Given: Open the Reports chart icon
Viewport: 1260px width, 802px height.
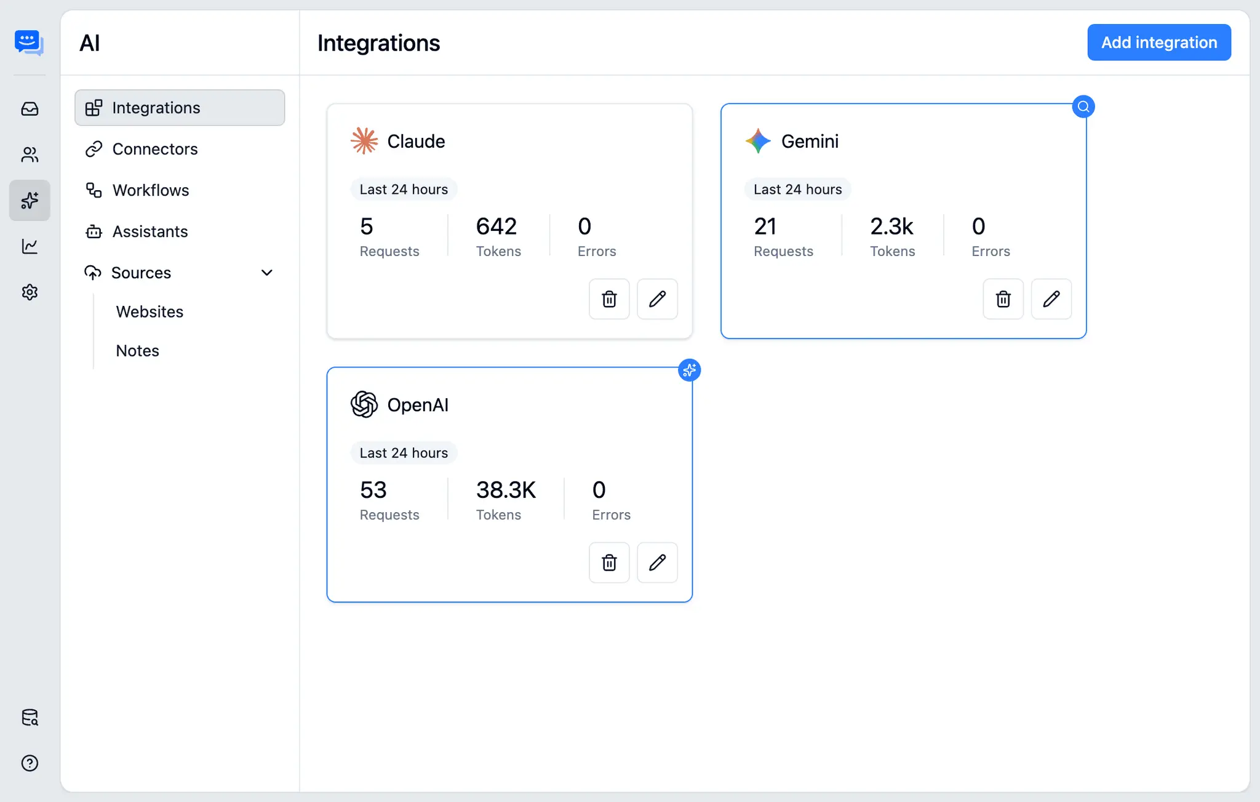Looking at the screenshot, I should pyautogui.click(x=30, y=246).
